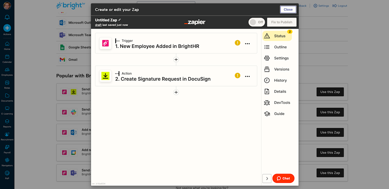Open DevTools panel tab

click(277, 102)
